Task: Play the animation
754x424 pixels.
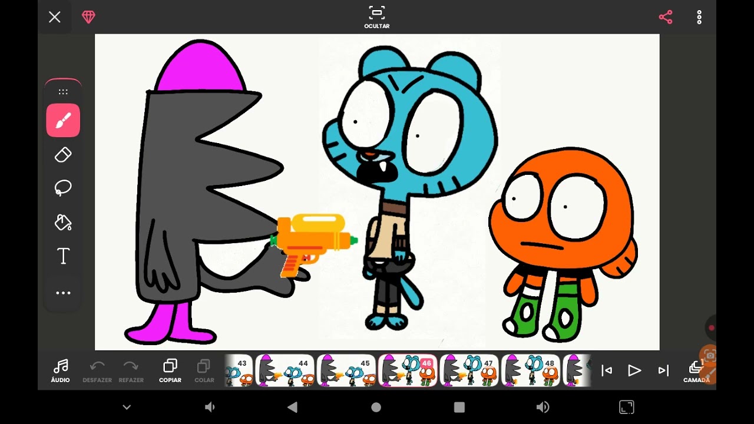Action: point(634,370)
